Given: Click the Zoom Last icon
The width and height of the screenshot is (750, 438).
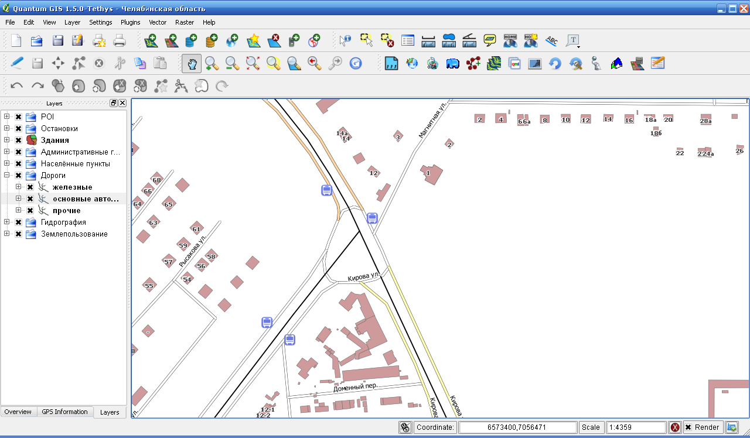Looking at the screenshot, I should pos(315,63).
